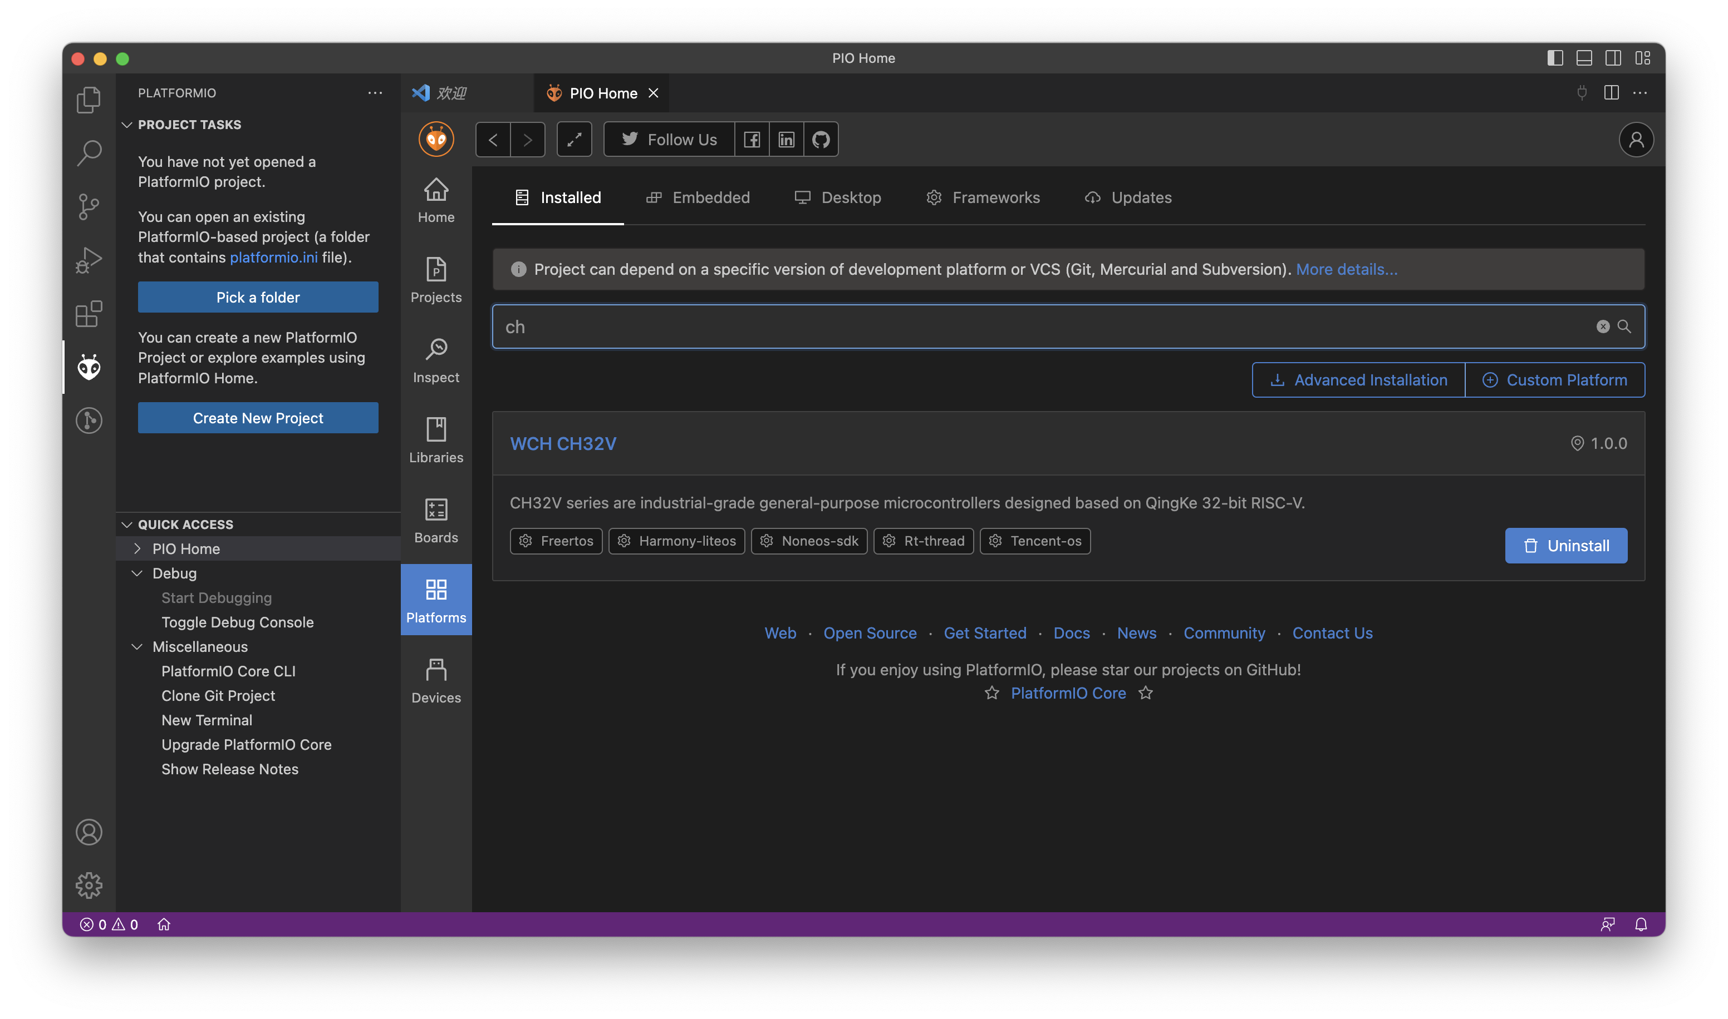Open the PlatformIO sidebar from the activity bar

pyautogui.click(x=89, y=367)
